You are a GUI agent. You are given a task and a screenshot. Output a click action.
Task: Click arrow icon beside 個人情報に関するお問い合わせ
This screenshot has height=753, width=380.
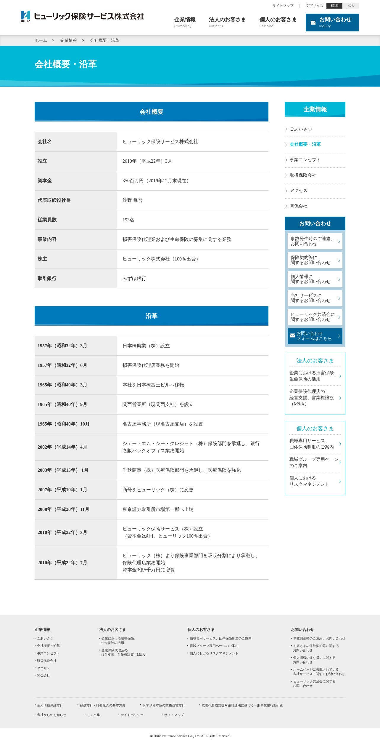click(339, 279)
